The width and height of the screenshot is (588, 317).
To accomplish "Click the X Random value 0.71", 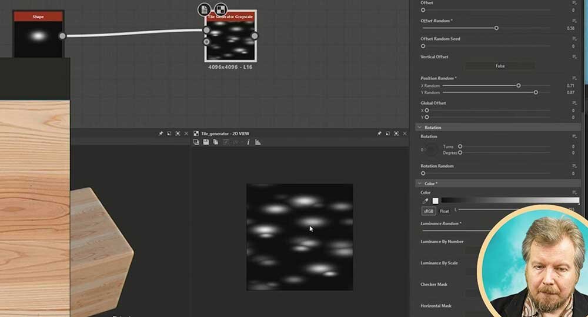I will [570, 86].
